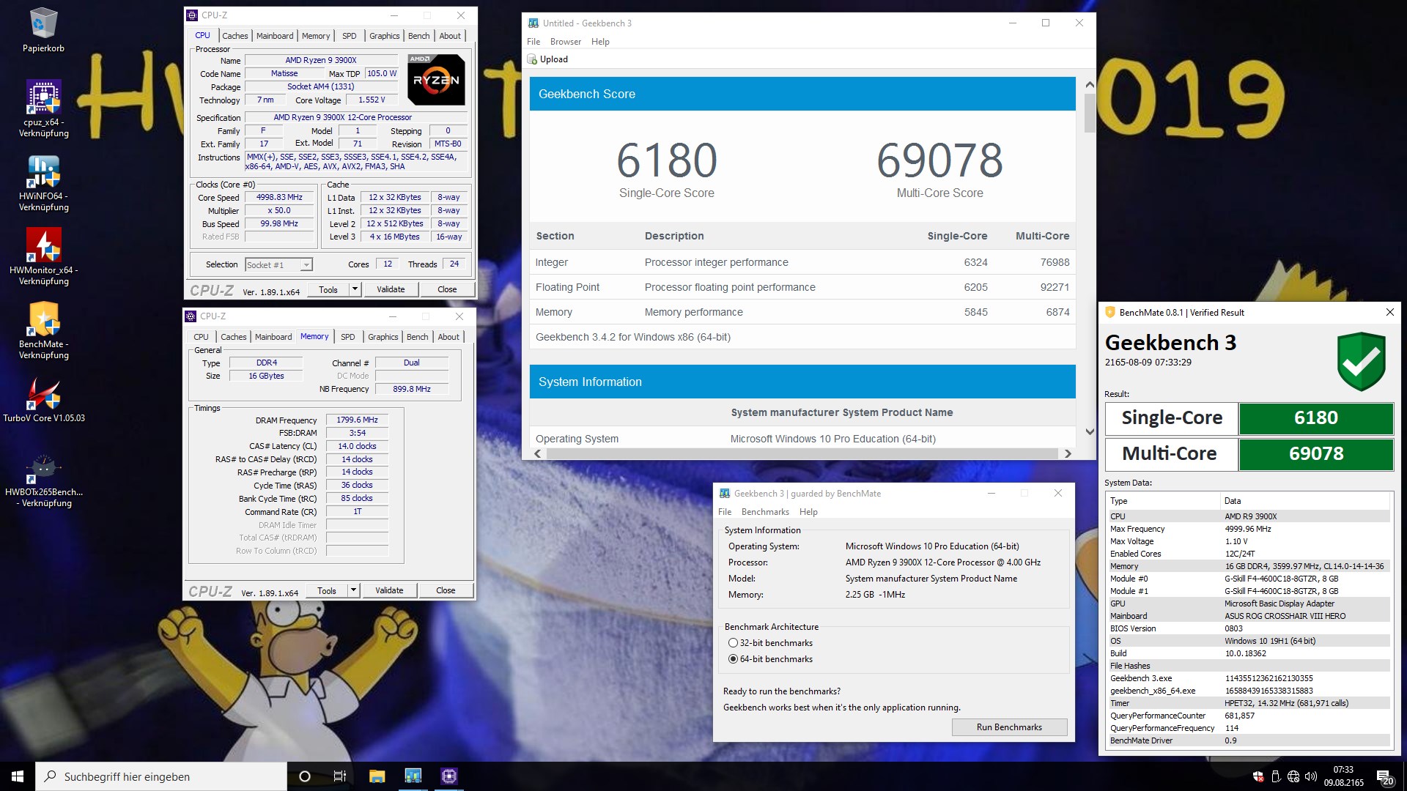Switch to Geekbench taskbar app icon
The height and width of the screenshot is (791, 1407).
tap(413, 776)
